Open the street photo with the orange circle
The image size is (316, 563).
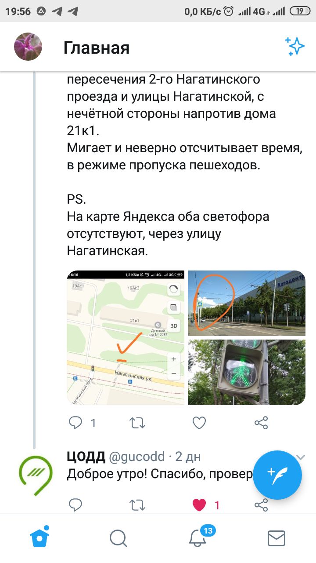(247, 303)
